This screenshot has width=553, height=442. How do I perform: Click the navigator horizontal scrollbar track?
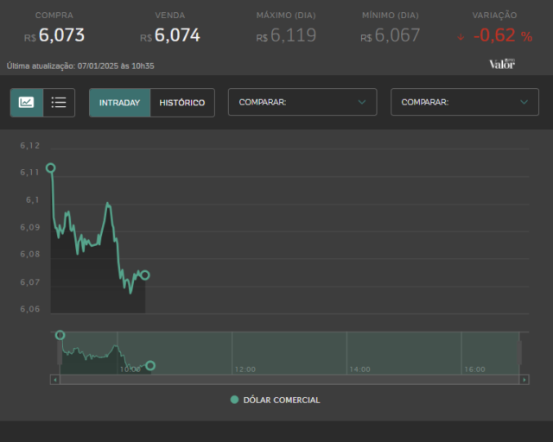(x=289, y=380)
